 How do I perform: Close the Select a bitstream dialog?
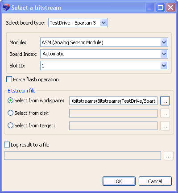[170, 8]
